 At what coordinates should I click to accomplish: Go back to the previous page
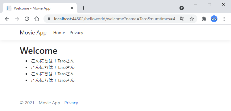coord(7,19)
